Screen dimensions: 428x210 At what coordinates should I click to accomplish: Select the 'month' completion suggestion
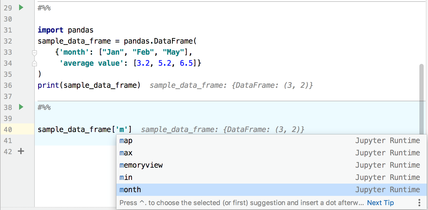tap(130, 189)
